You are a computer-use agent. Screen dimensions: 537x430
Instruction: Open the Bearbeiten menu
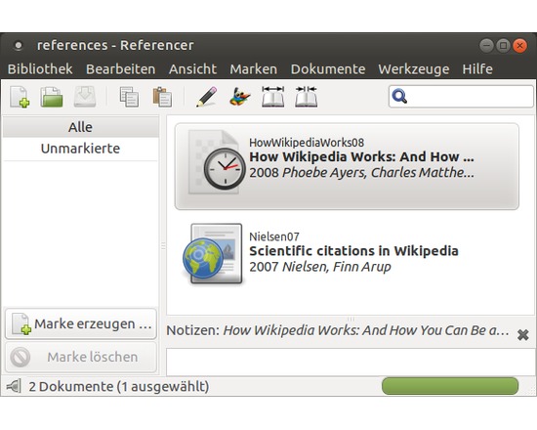(x=120, y=69)
